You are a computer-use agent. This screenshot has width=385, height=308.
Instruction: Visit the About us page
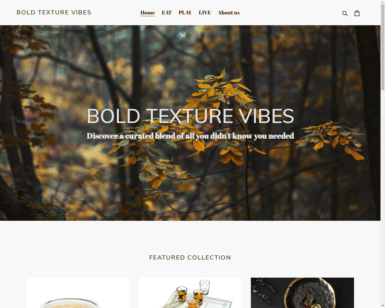pos(229,13)
